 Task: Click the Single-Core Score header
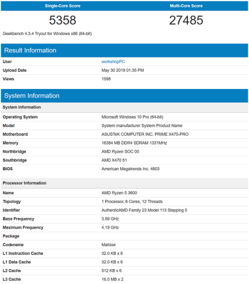pyautogui.click(x=62, y=6)
